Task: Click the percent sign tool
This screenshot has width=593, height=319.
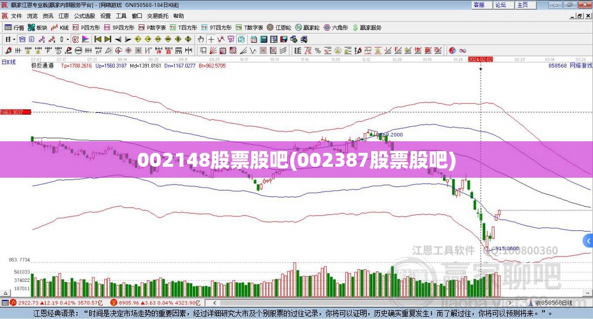Action: click(x=318, y=50)
